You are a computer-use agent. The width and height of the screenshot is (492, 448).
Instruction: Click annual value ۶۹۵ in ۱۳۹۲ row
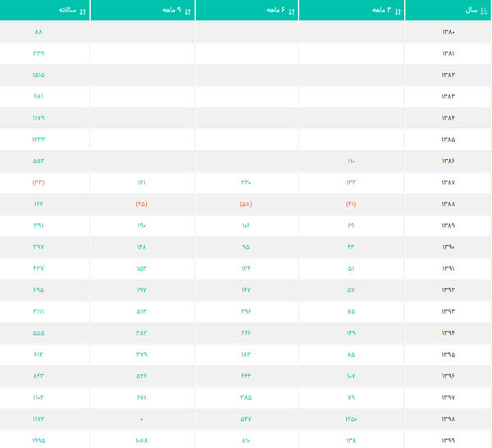pyautogui.click(x=39, y=290)
